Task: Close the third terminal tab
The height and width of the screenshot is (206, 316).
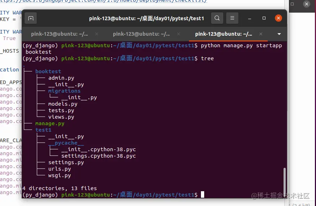Action: pyautogui.click(x=261, y=34)
